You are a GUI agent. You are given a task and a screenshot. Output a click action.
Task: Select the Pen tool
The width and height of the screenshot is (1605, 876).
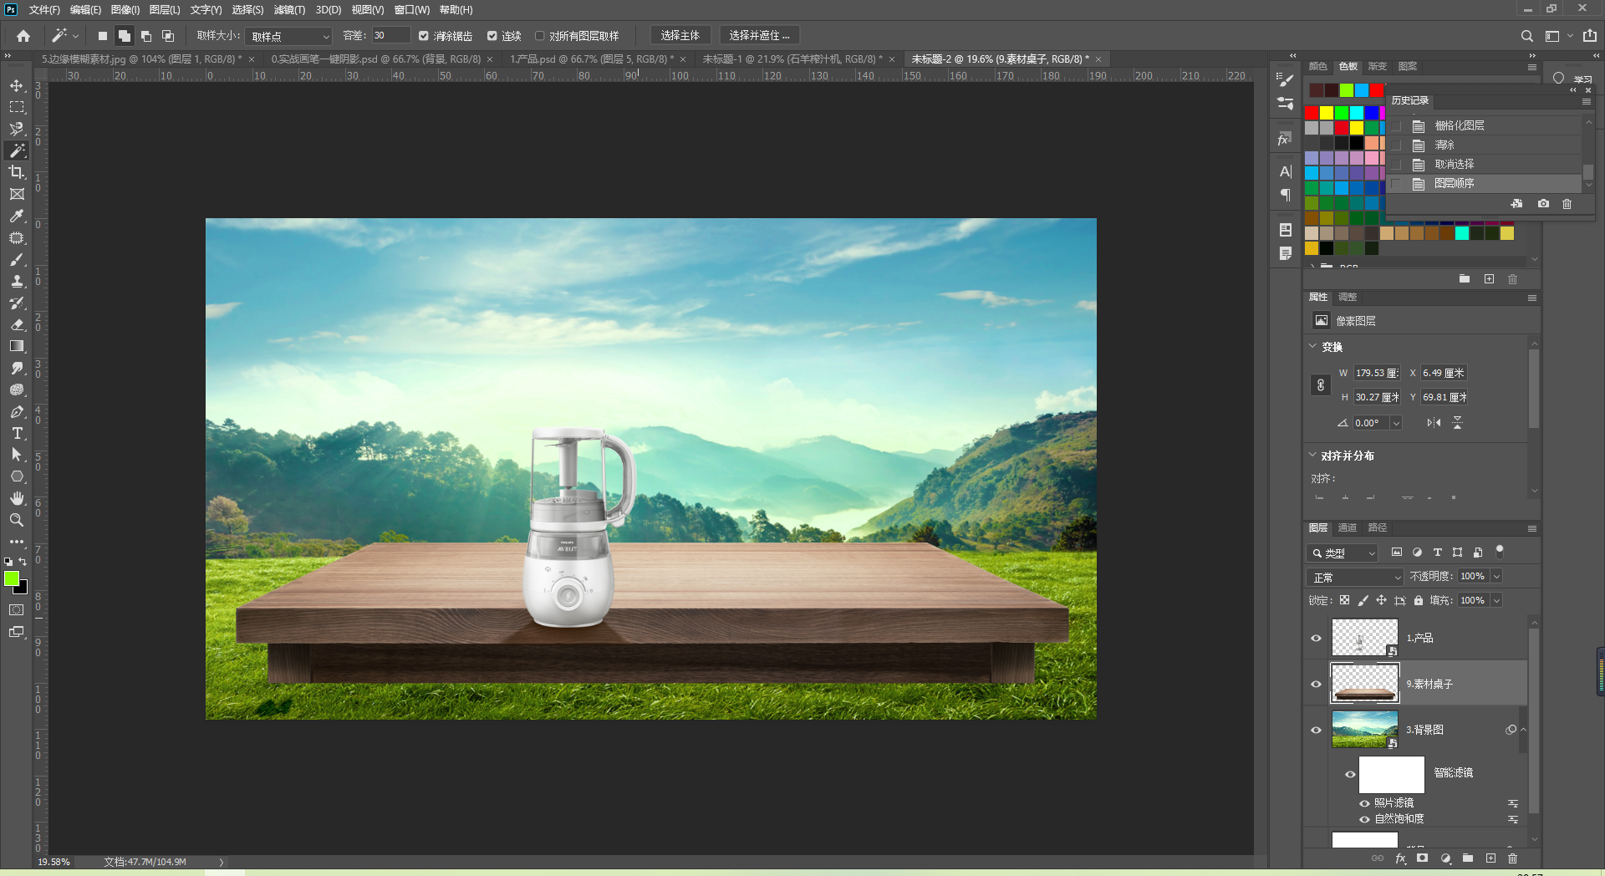[x=17, y=411]
